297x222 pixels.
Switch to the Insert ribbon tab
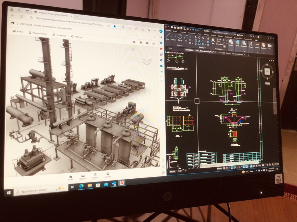(175, 31)
